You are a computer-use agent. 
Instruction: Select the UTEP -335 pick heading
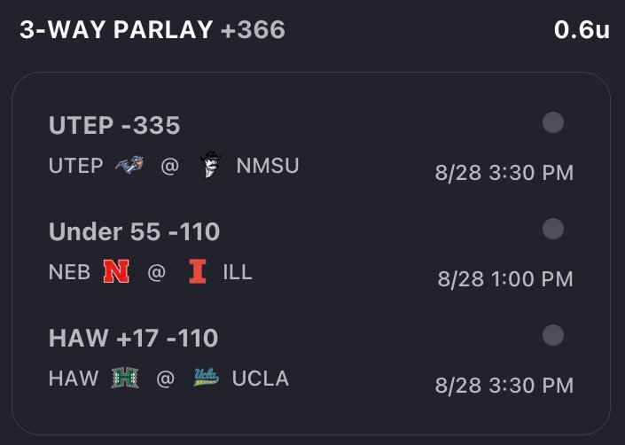(114, 125)
